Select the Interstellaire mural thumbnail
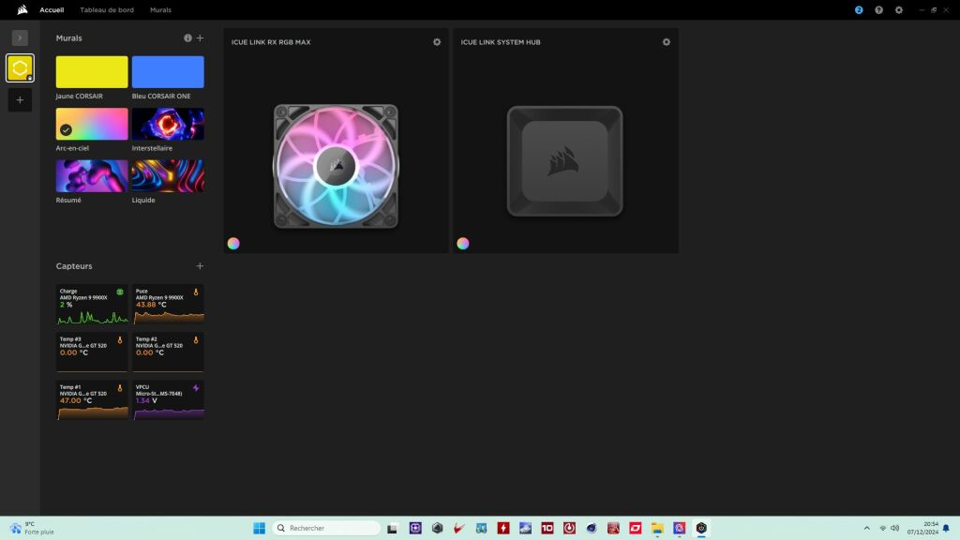 click(168, 124)
